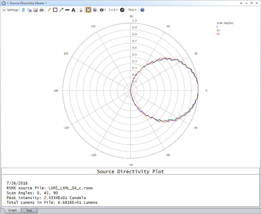Maximize the viewer window
The image size is (261, 214).
251,3
